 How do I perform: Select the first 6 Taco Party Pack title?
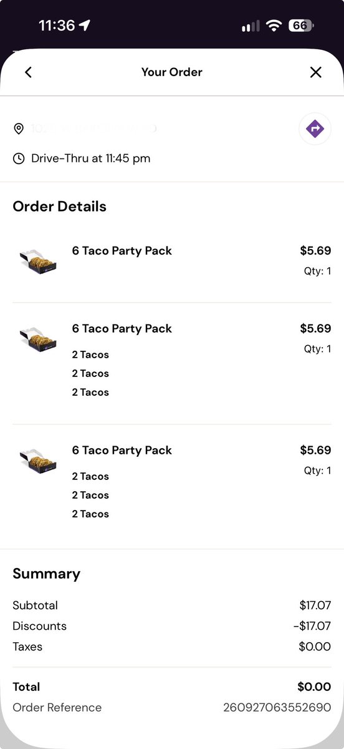122,251
